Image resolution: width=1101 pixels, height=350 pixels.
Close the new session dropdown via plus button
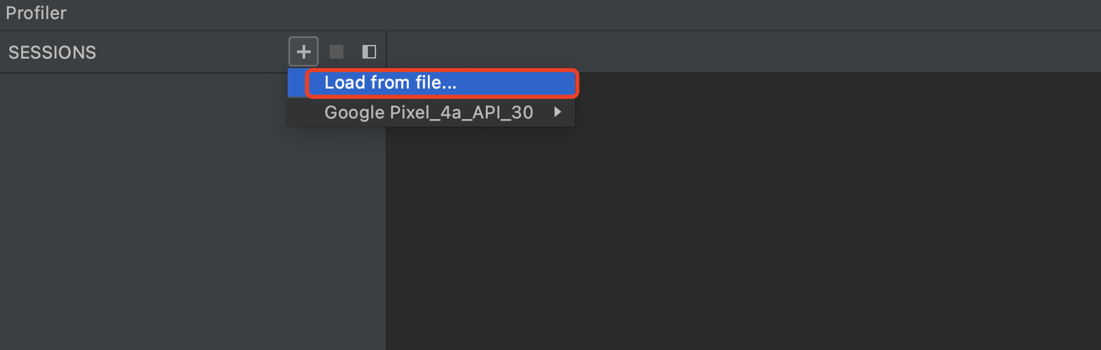(x=303, y=52)
